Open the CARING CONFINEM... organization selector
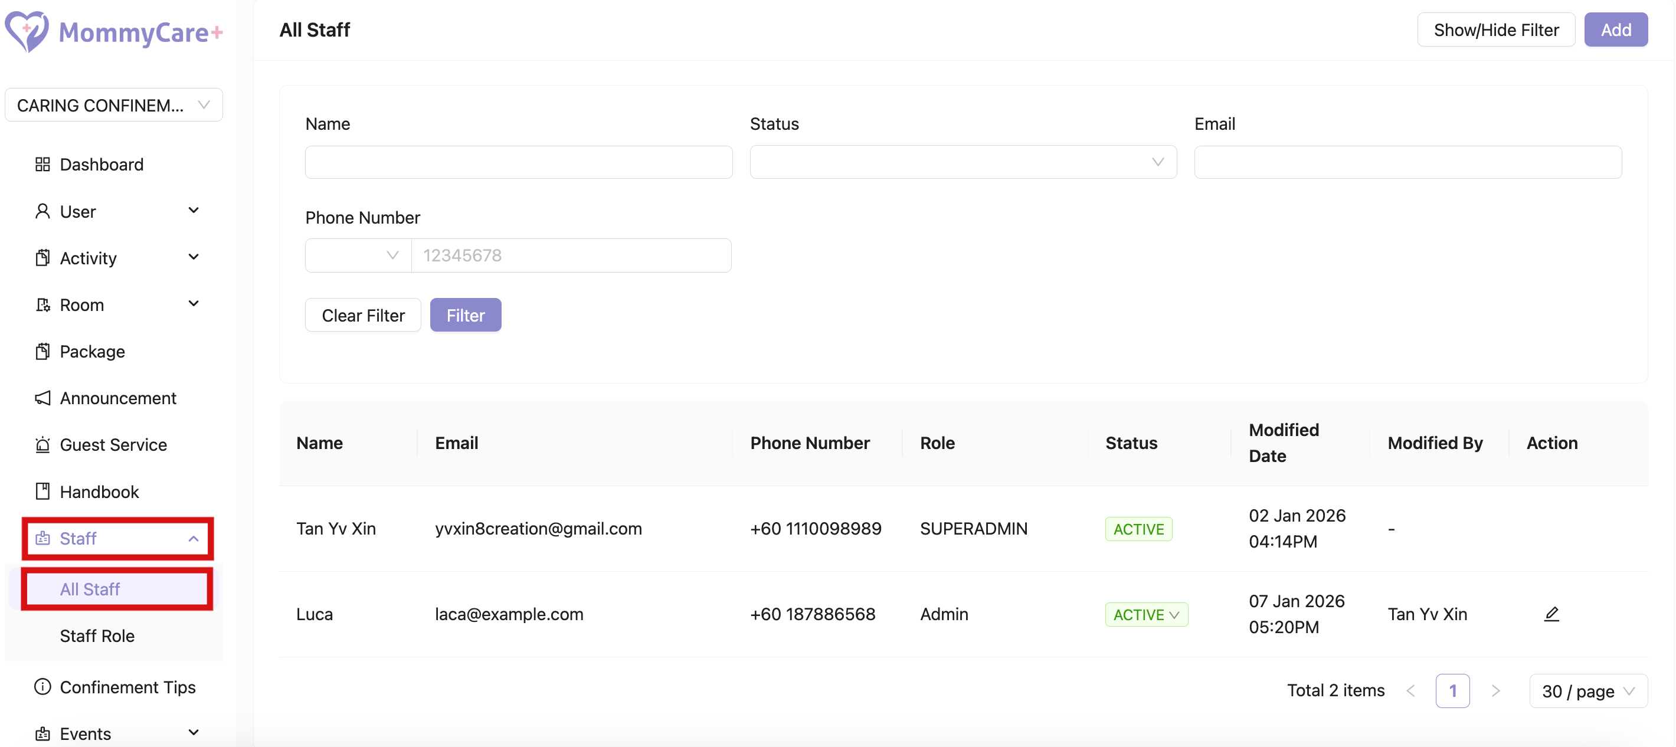Screen dimensions: 1676x747 [113, 106]
